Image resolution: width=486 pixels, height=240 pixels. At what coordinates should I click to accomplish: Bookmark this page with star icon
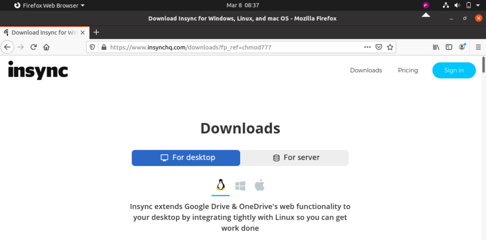390,47
